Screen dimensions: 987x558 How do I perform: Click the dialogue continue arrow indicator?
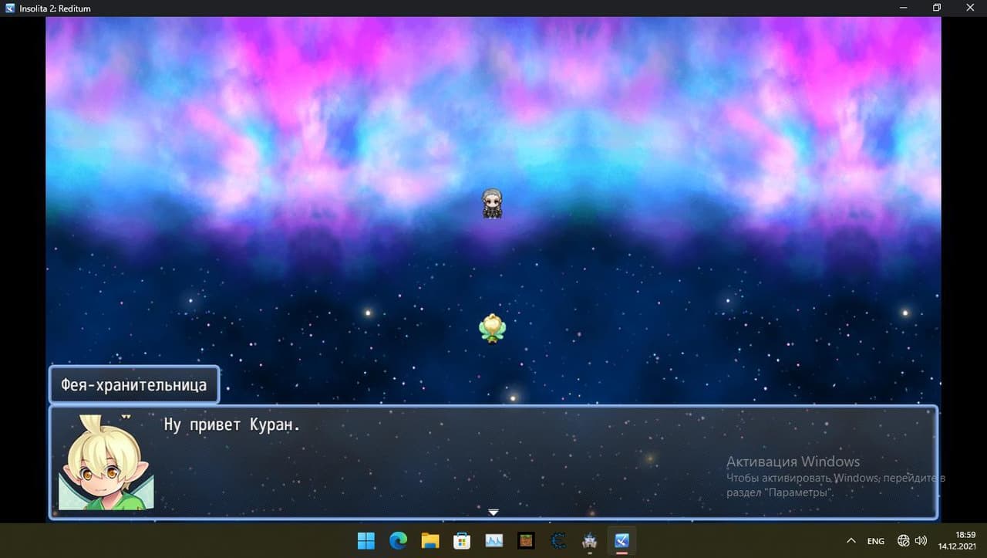pyautogui.click(x=493, y=512)
